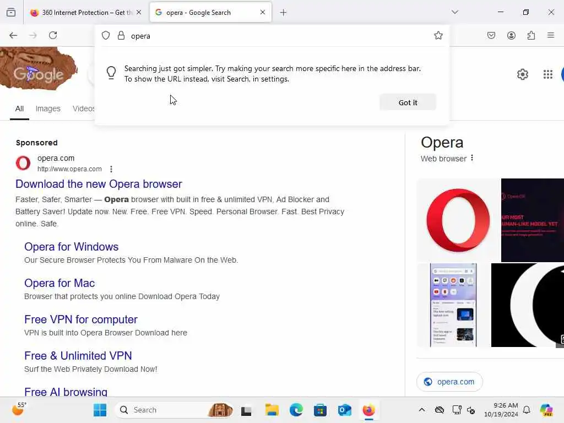
Task: Open Opera for Mac link
Action: [59, 283]
